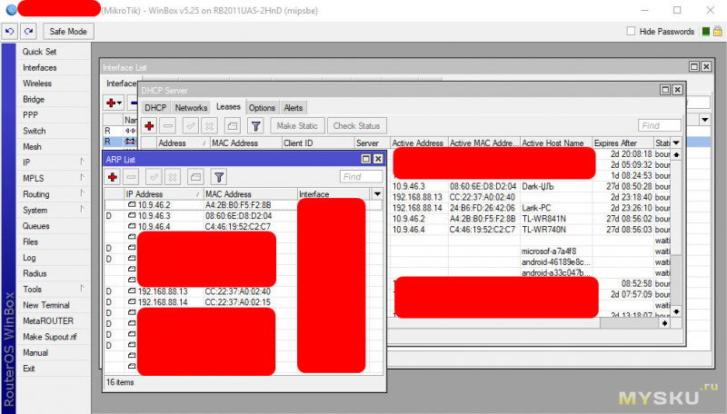727x414 pixels.
Task: Switch to the Networks tab
Action: coord(191,107)
